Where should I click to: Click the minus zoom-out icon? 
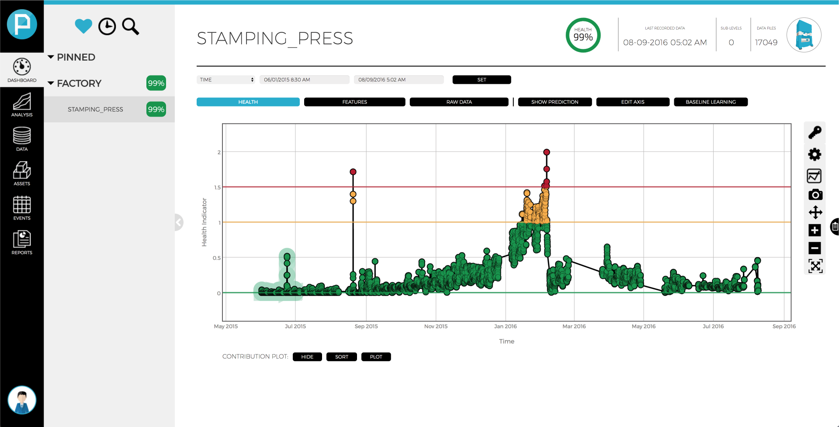coord(815,248)
